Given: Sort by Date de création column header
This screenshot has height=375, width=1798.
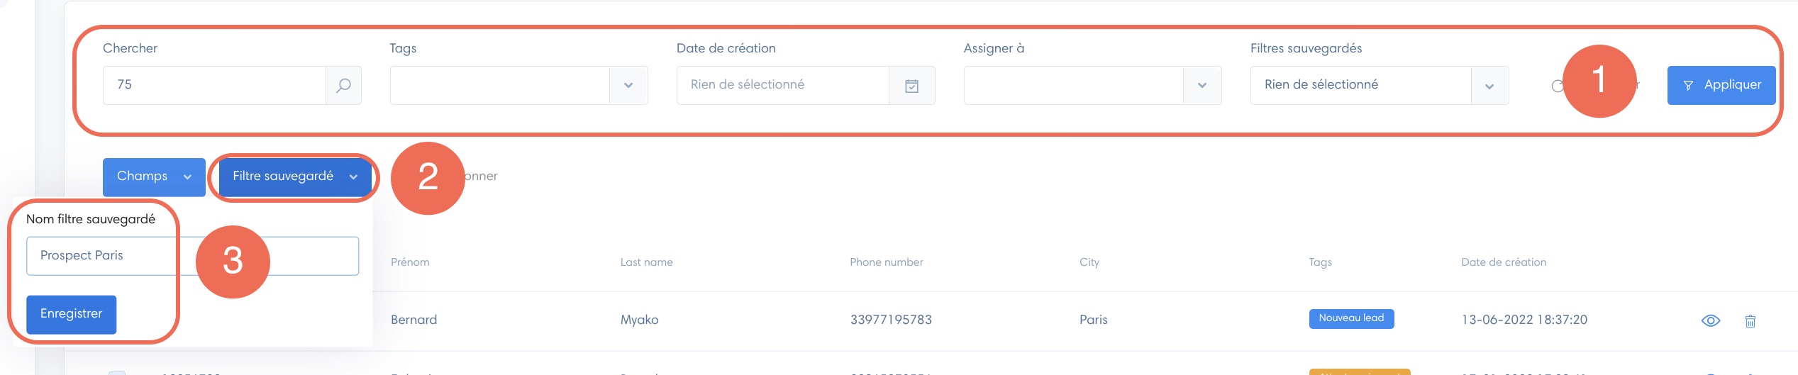Looking at the screenshot, I should click(x=1503, y=262).
